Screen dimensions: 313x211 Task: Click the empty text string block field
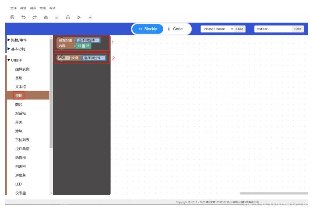click(x=84, y=46)
